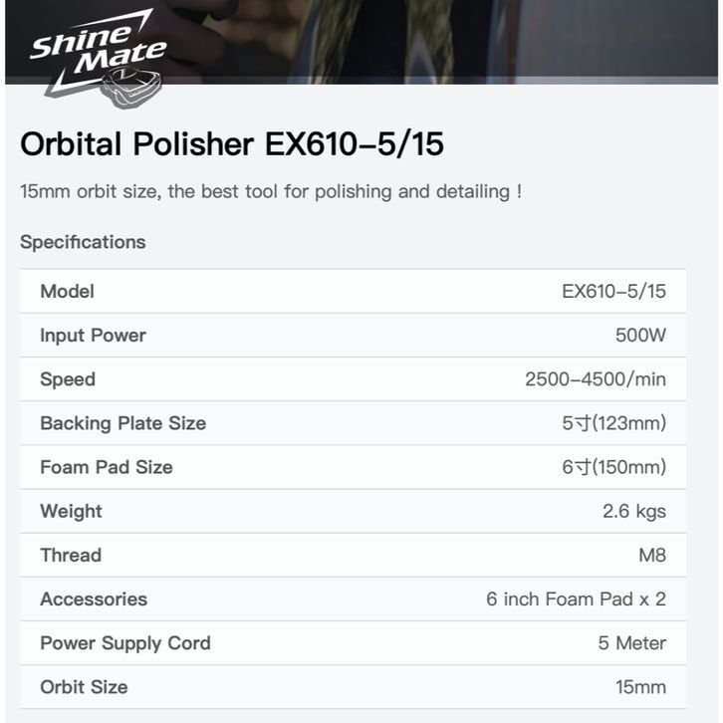
Task: Click the 6 inch Foam Pad x 2 value
Action: [x=576, y=600]
